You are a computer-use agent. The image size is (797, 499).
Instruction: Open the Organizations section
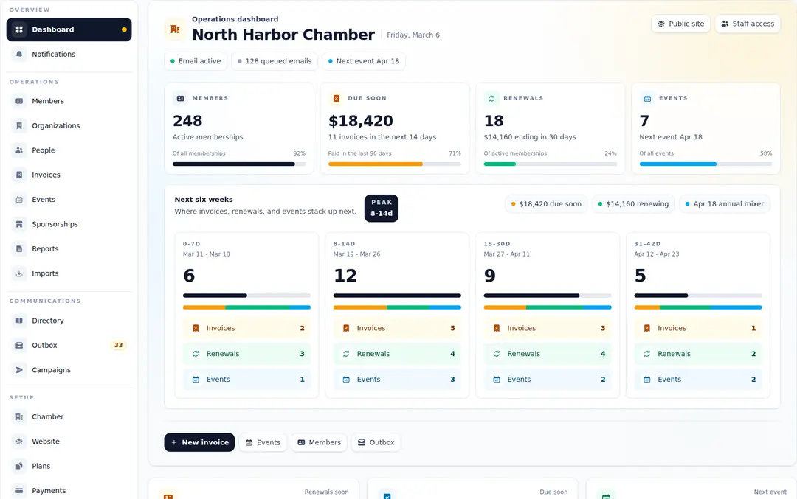click(x=55, y=125)
